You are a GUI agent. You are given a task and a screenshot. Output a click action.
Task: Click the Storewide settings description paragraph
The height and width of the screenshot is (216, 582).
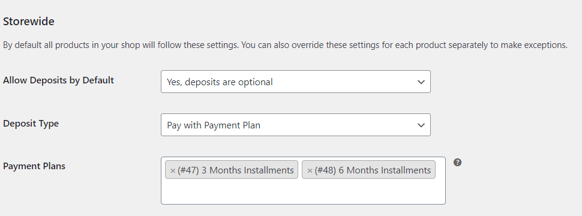click(x=285, y=45)
